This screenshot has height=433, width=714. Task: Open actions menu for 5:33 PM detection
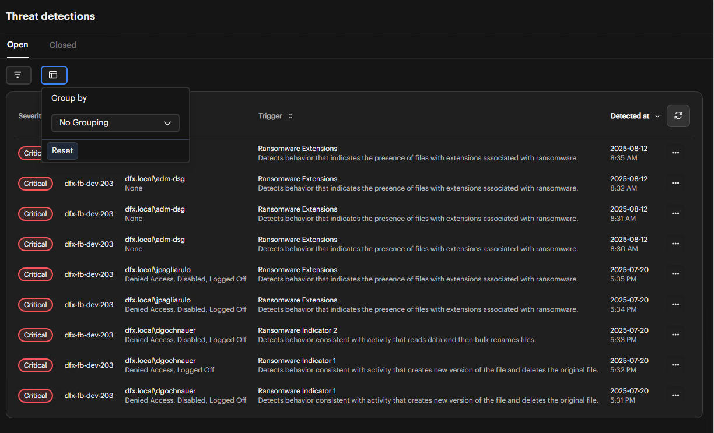675,335
